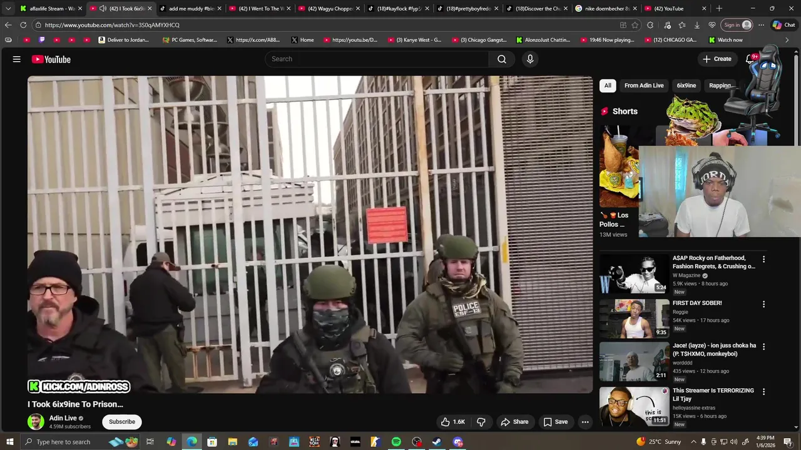
Task: Open Jace ion juss choka ha thumbnail
Action: pyautogui.click(x=634, y=361)
